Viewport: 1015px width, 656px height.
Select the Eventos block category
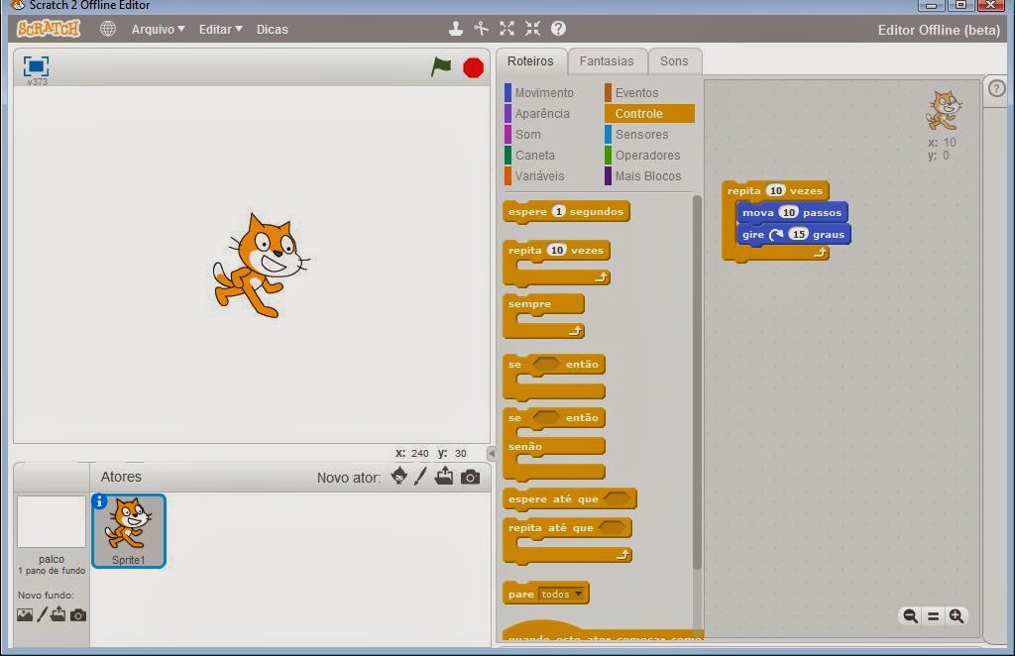(x=631, y=92)
